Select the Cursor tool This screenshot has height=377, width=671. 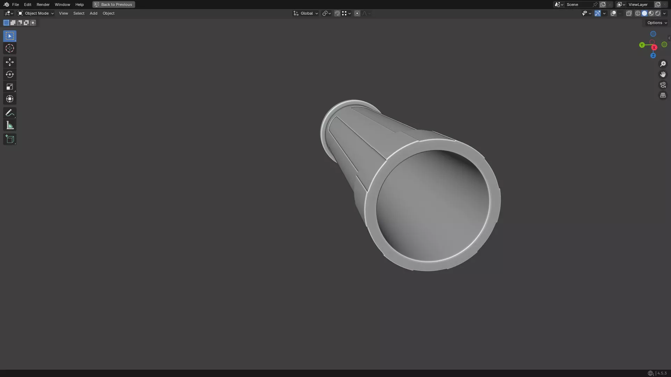pyautogui.click(x=10, y=49)
